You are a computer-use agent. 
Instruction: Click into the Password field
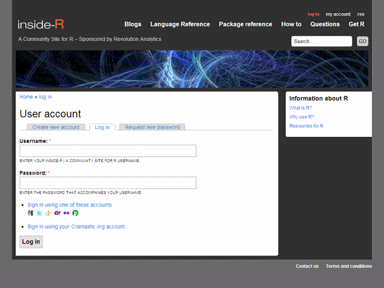(108, 183)
